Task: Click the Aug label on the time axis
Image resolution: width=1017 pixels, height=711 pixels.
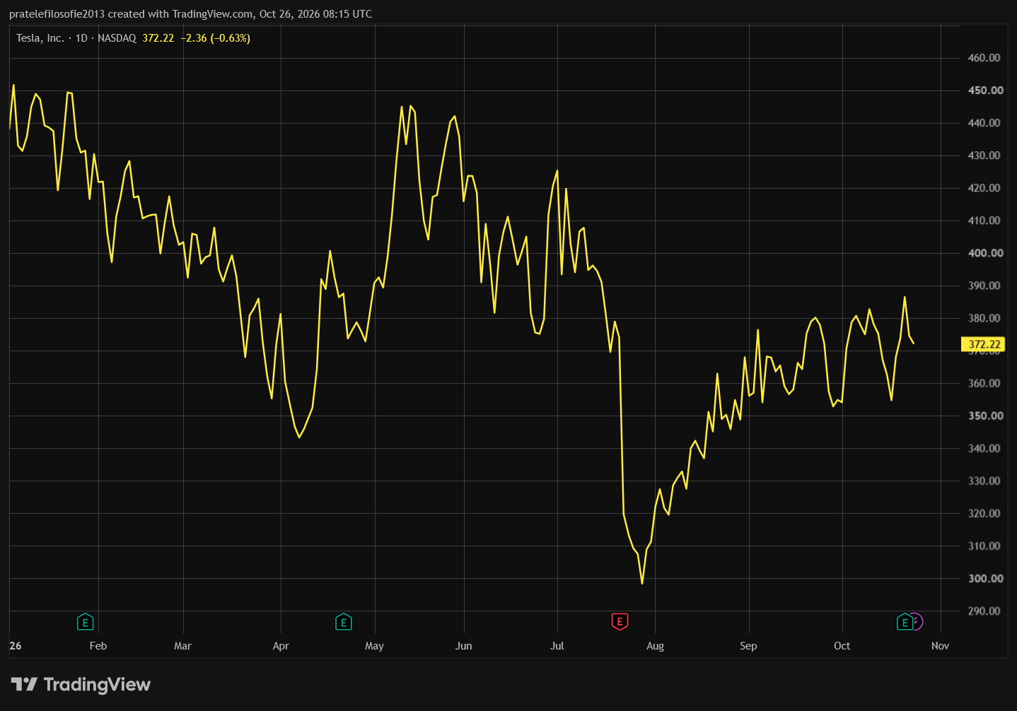Action: [655, 646]
